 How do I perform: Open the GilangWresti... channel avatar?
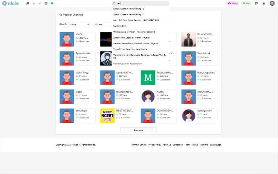pyautogui.click(x=107, y=97)
